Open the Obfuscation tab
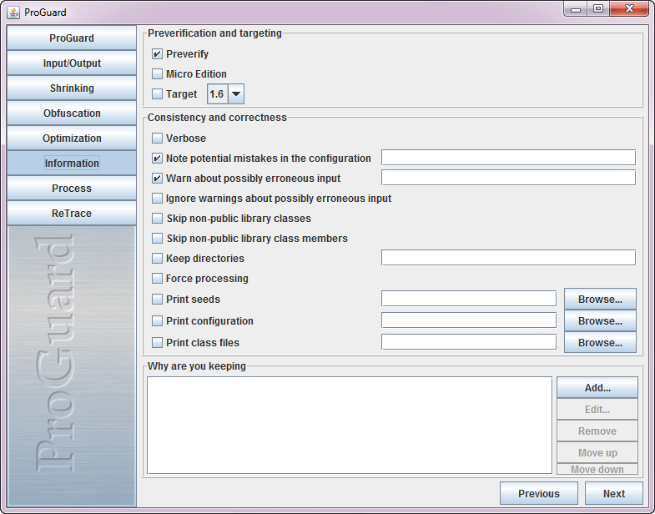The width and height of the screenshot is (655, 514). tap(72, 113)
